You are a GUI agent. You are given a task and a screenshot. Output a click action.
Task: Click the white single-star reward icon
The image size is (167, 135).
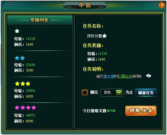click(x=17, y=31)
